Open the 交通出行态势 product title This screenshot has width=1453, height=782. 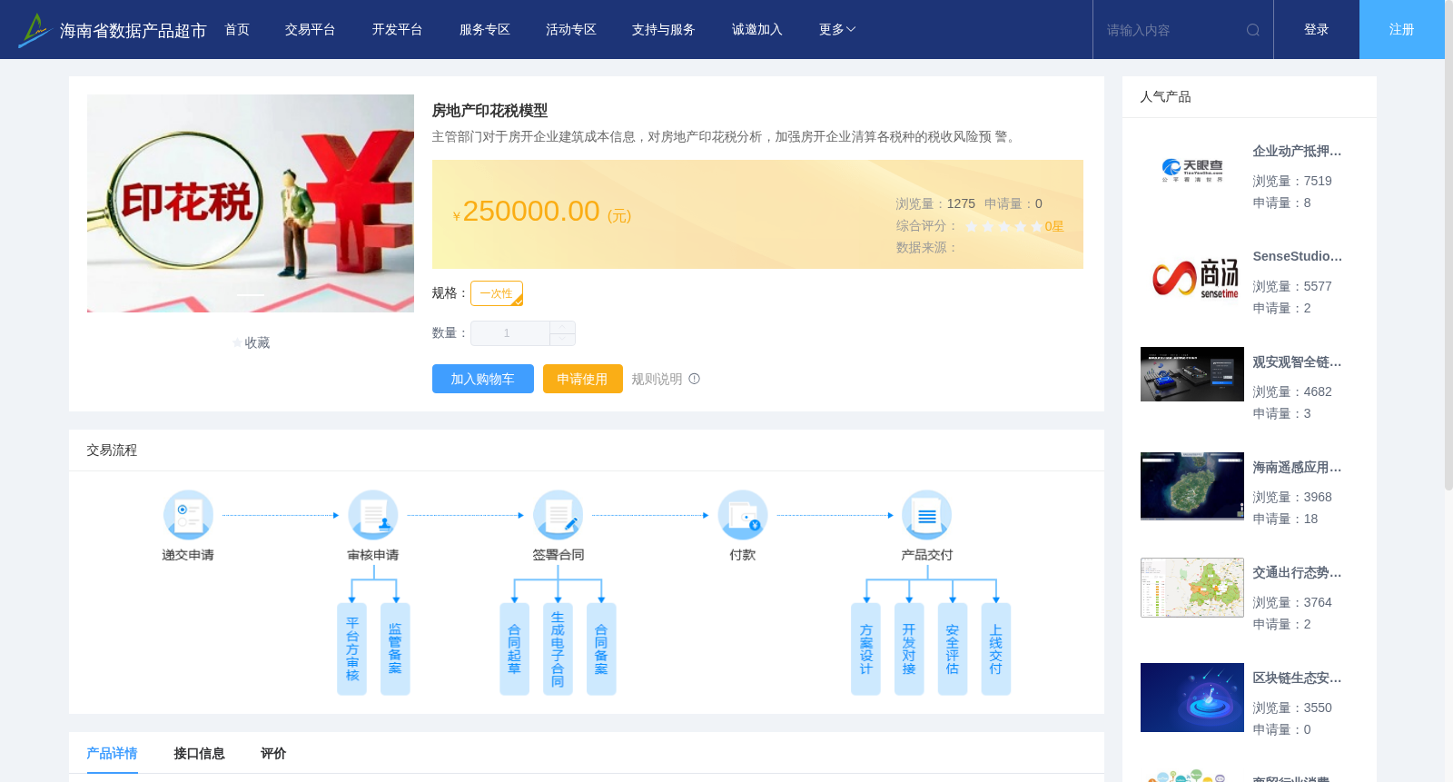pyautogui.click(x=1297, y=572)
